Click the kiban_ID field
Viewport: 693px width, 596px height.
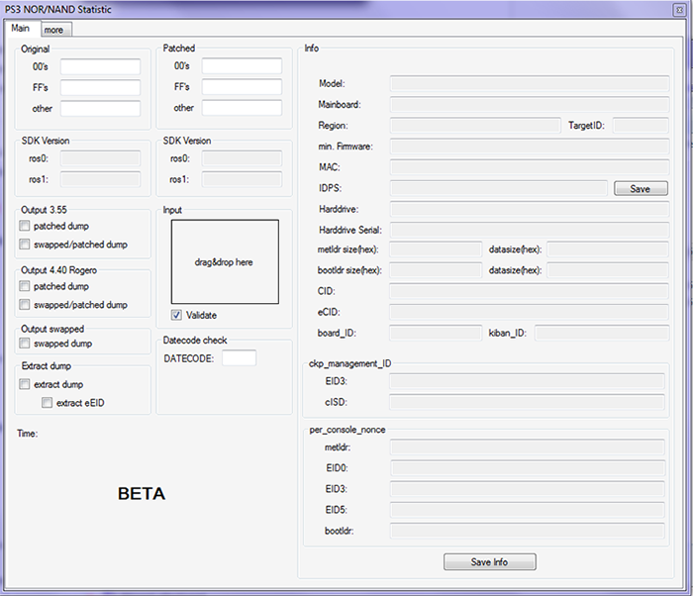click(x=602, y=333)
